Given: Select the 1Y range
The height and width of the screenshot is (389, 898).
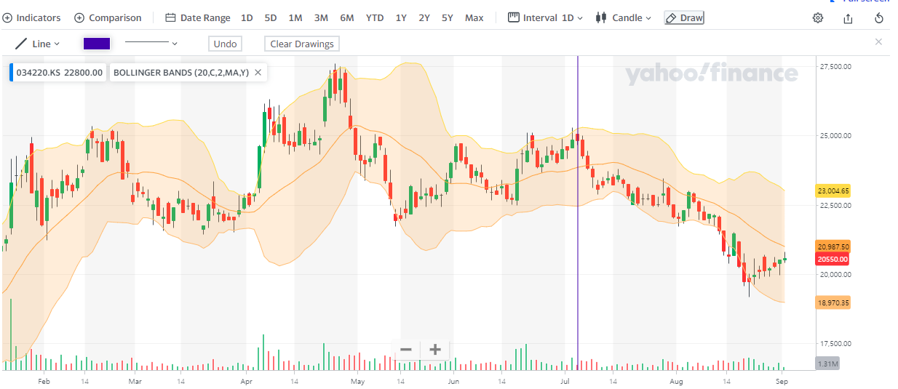Looking at the screenshot, I should click(x=401, y=17).
